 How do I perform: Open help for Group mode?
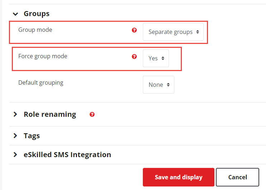coord(134,30)
